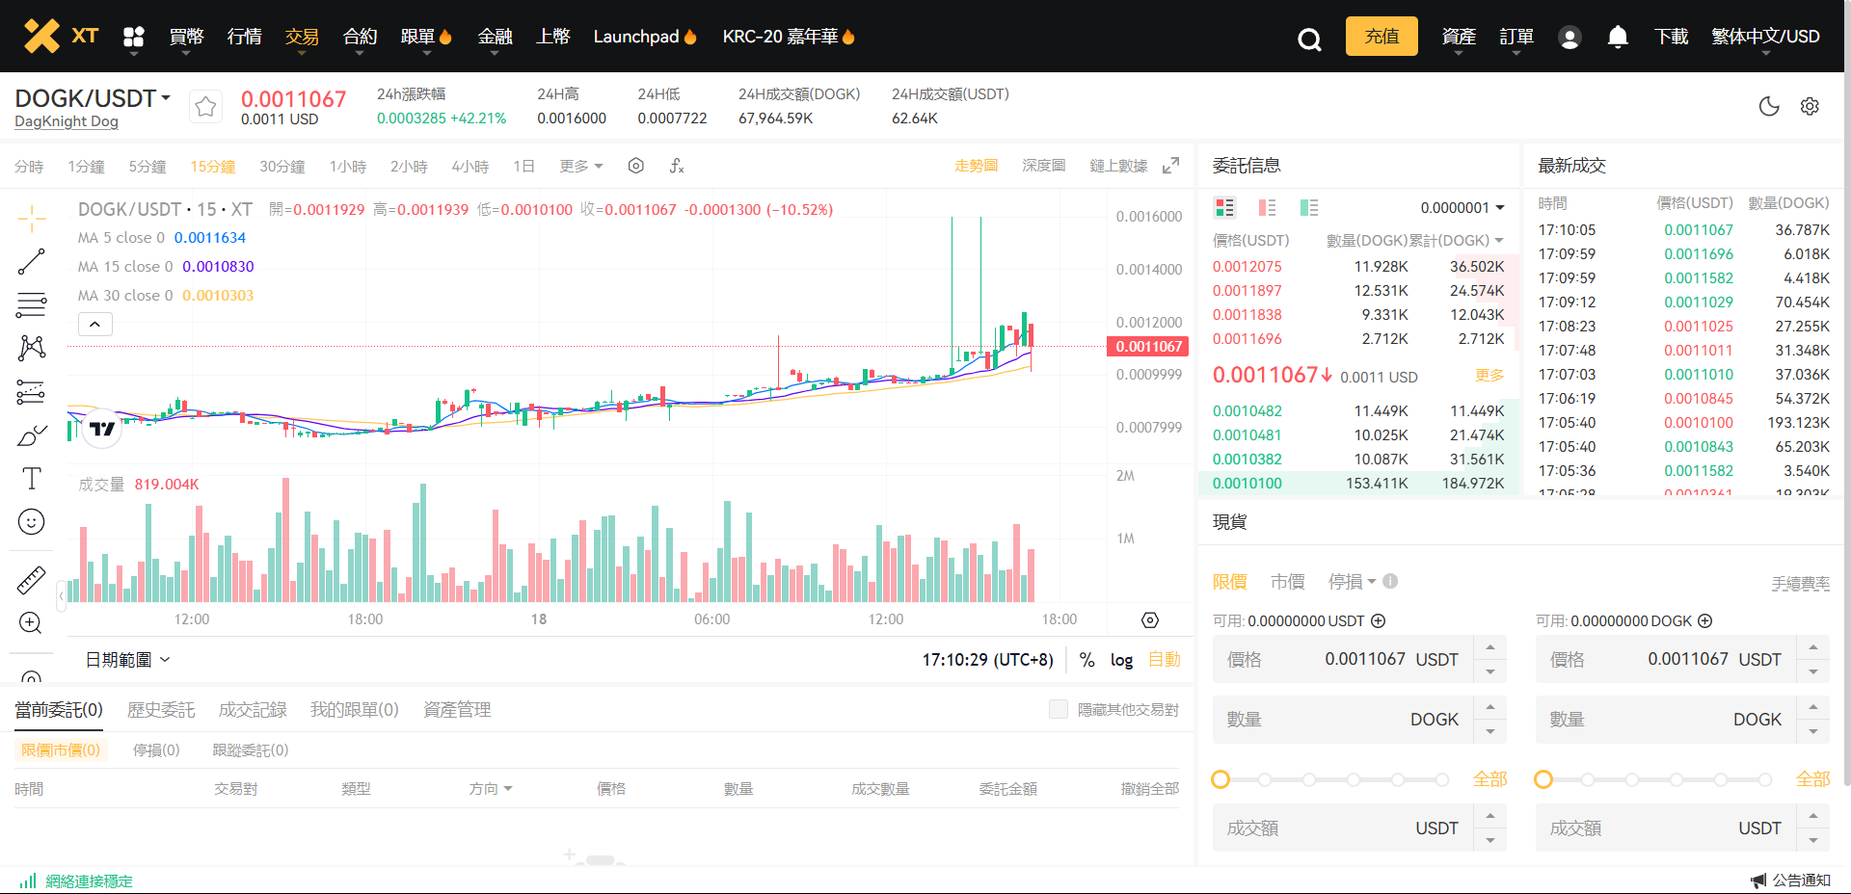Toggle percent scale on chart
The height and width of the screenshot is (894, 1851).
tap(1086, 660)
